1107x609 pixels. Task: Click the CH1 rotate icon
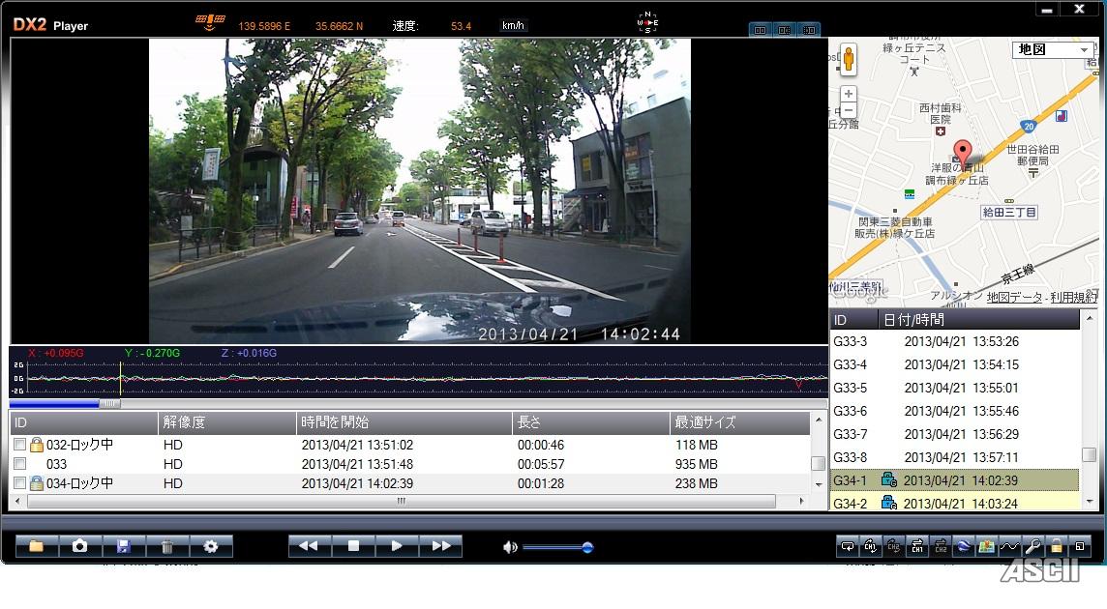click(871, 546)
